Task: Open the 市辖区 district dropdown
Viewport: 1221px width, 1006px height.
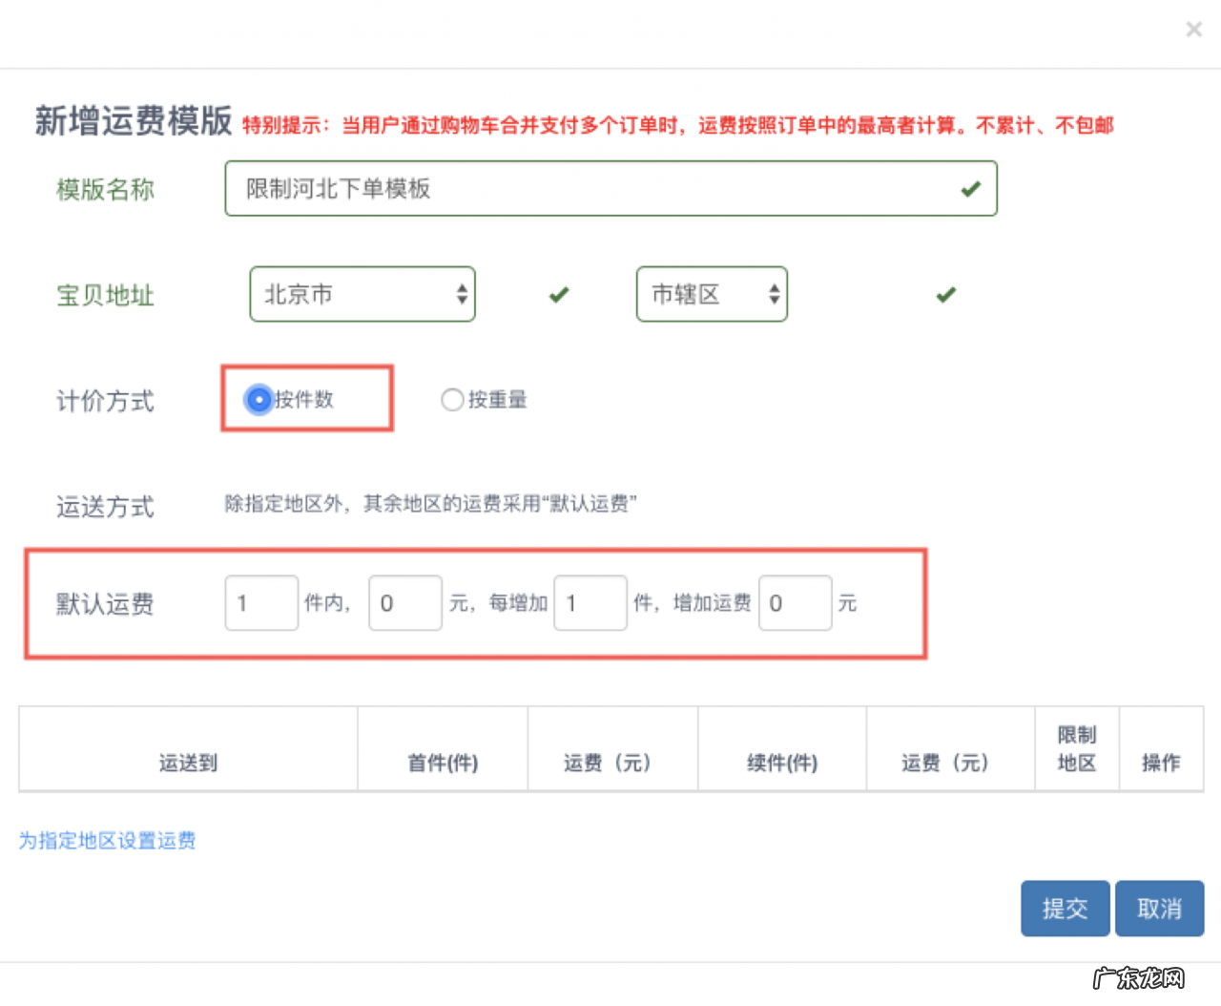Action: 711,294
